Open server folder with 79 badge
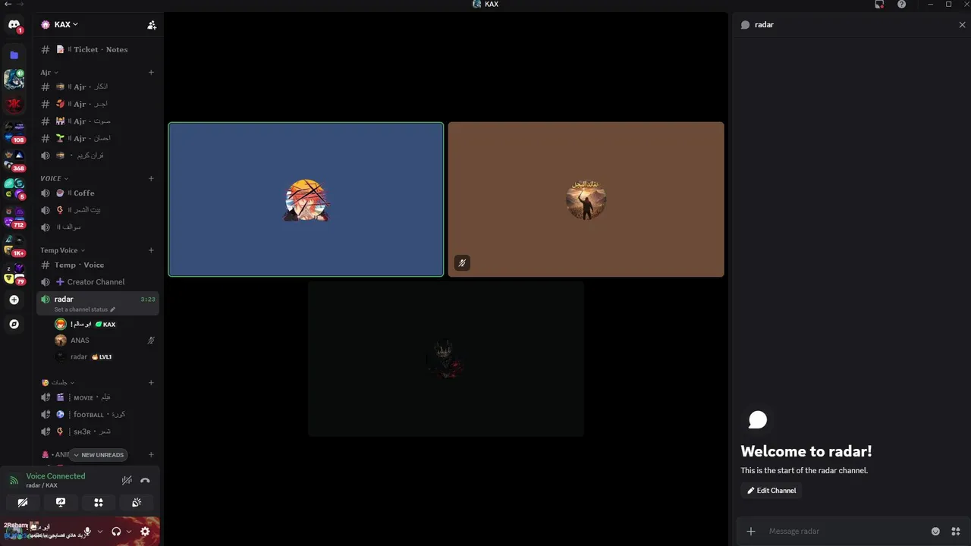This screenshot has width=971, height=546. [14, 275]
